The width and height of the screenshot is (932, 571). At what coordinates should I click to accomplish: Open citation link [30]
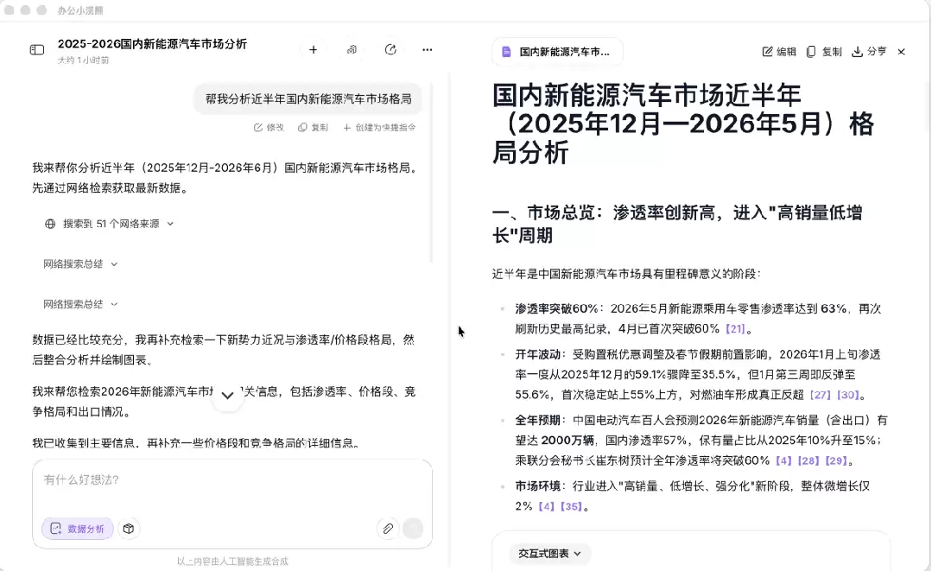click(847, 395)
